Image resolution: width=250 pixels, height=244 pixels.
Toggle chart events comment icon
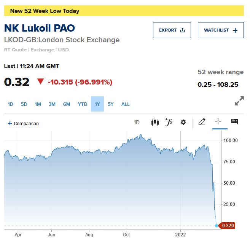pyautogui.click(x=234, y=122)
